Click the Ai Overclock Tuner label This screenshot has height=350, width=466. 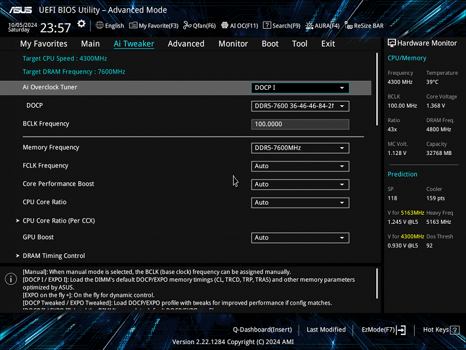50,87
